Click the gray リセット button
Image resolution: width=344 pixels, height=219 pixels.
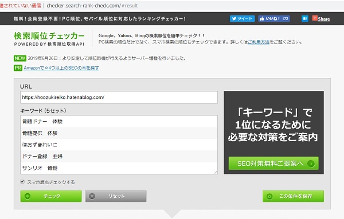click(116, 196)
